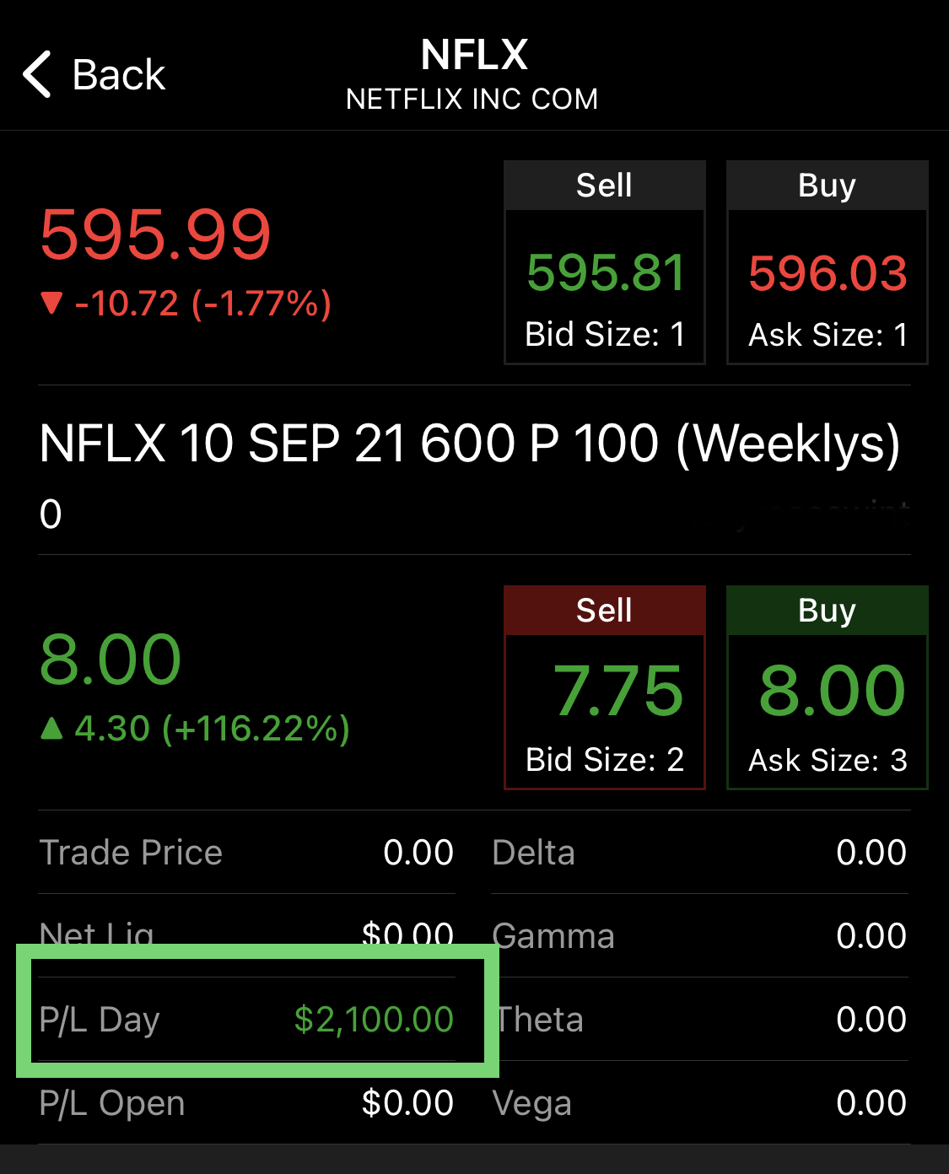Image resolution: width=949 pixels, height=1174 pixels.
Task: Tap the red down-triangle change indicator
Action: [x=52, y=303]
